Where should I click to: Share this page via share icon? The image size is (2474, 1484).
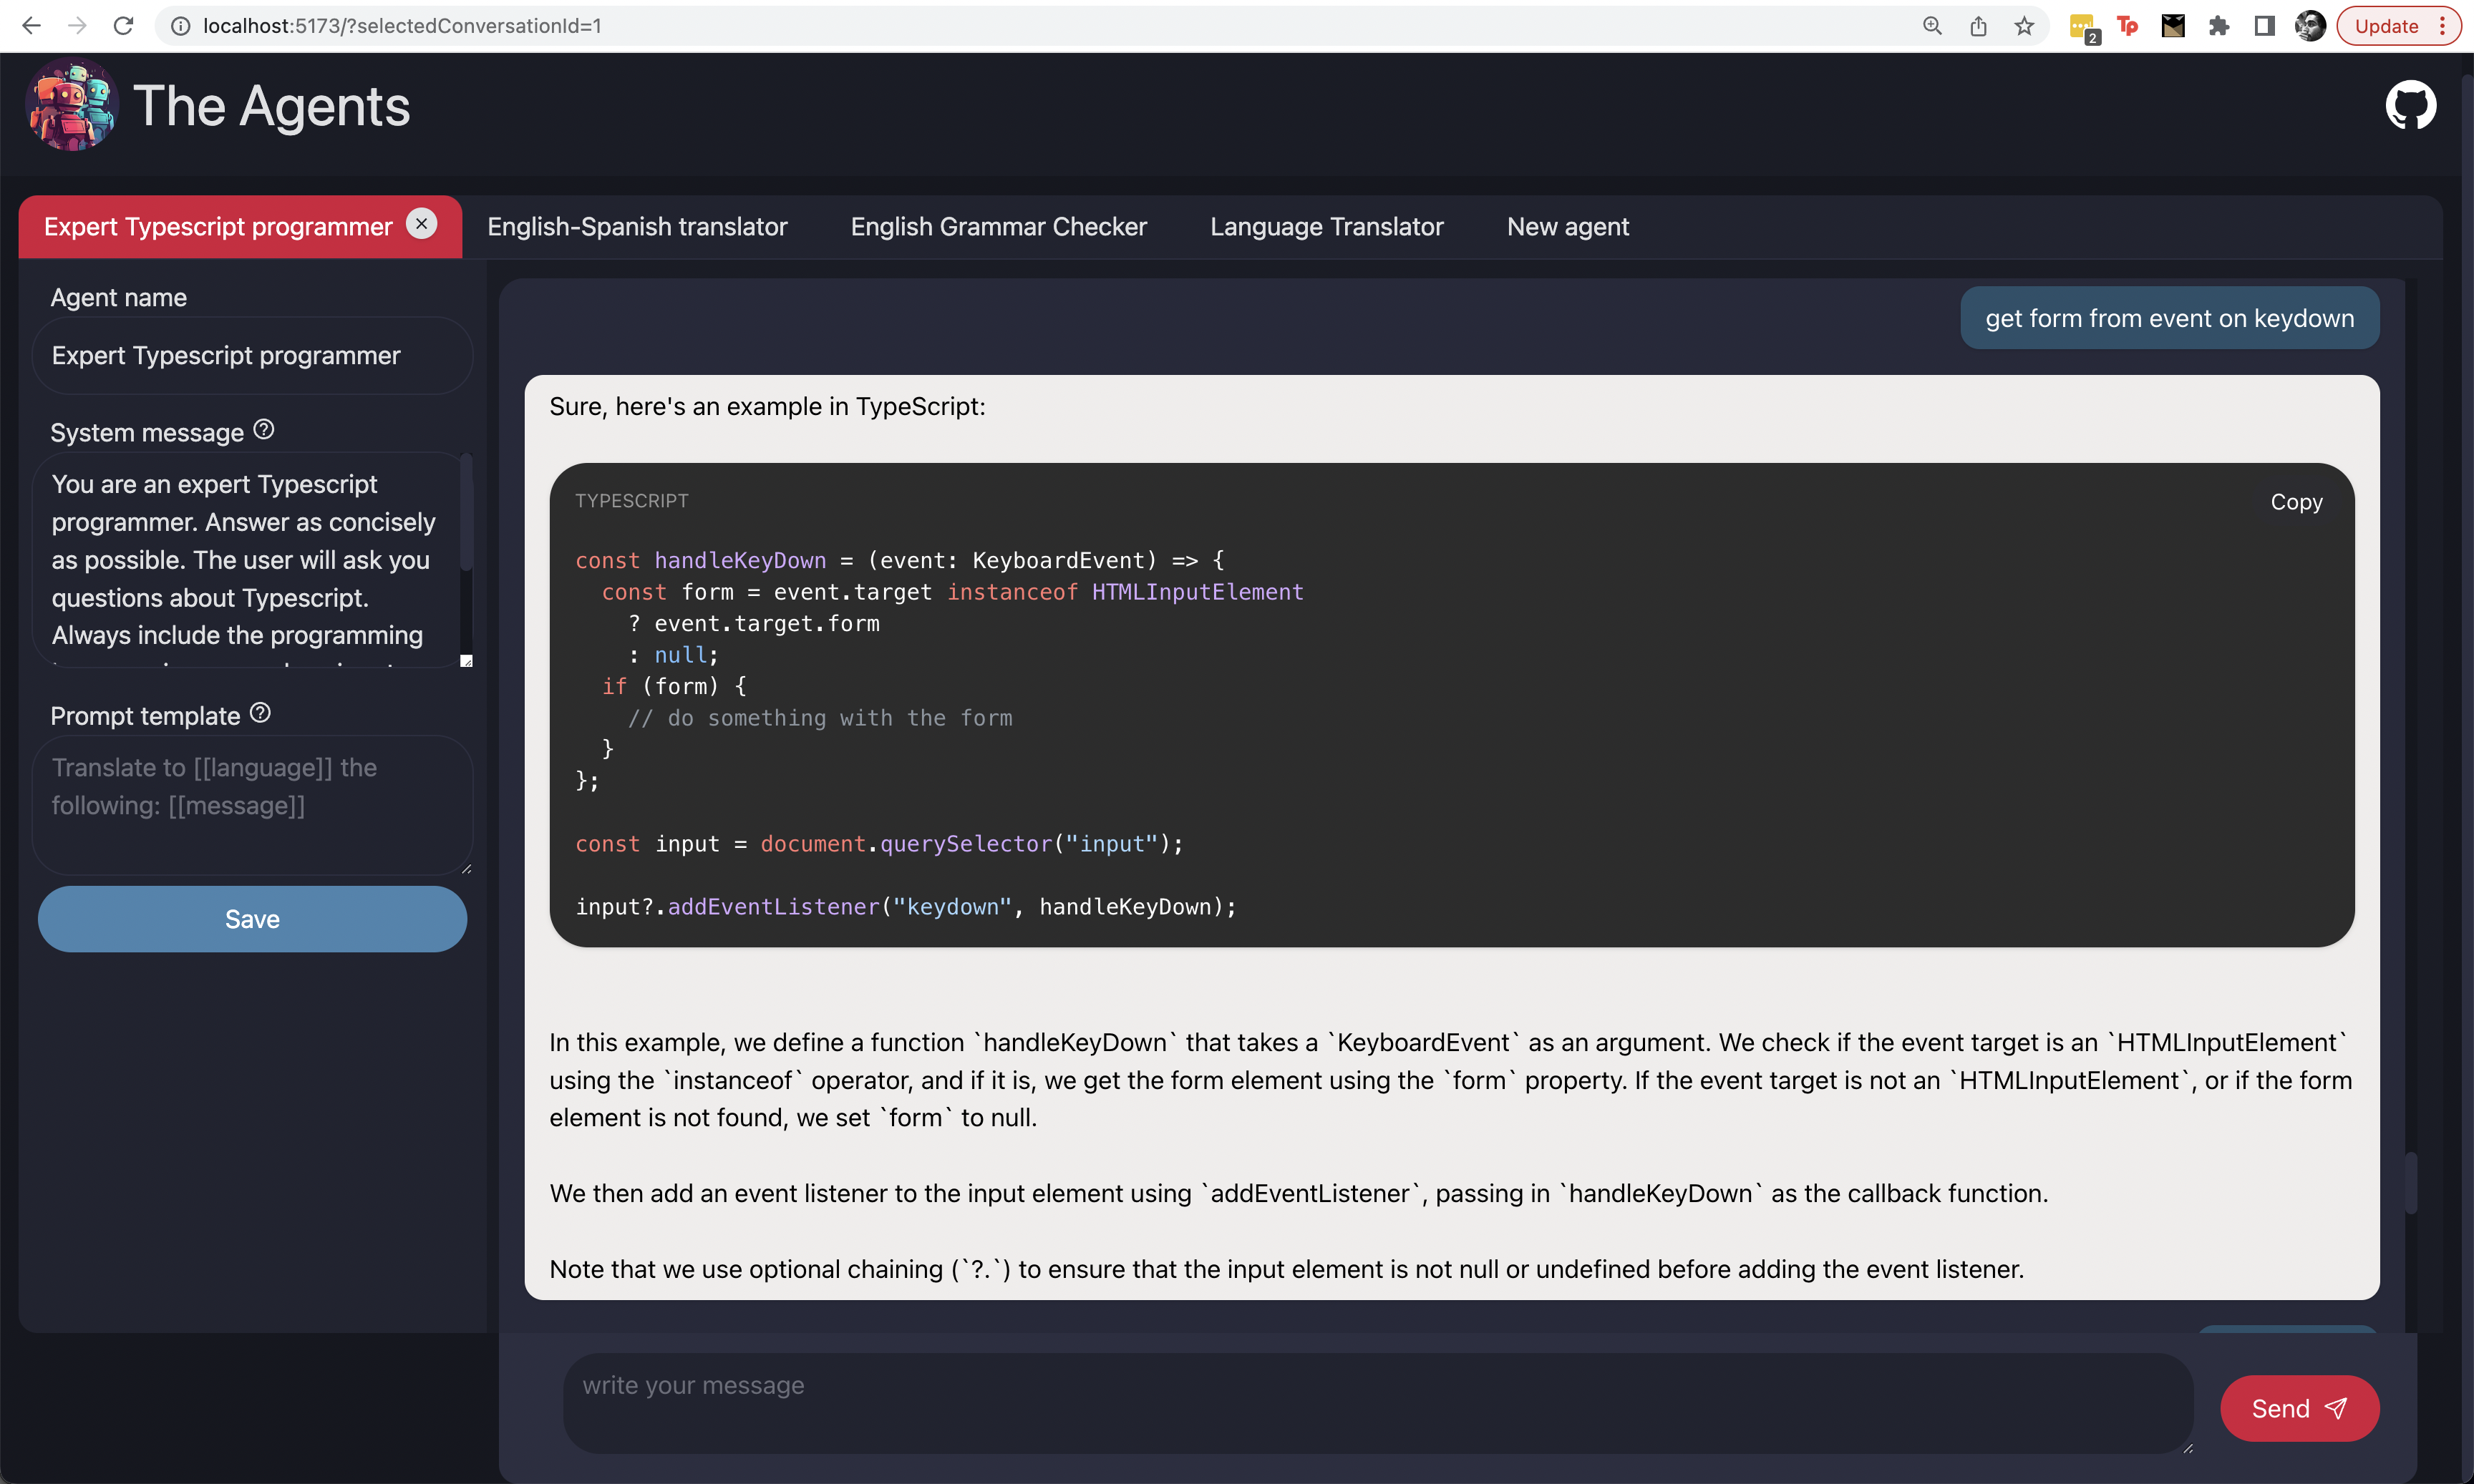1978,26
